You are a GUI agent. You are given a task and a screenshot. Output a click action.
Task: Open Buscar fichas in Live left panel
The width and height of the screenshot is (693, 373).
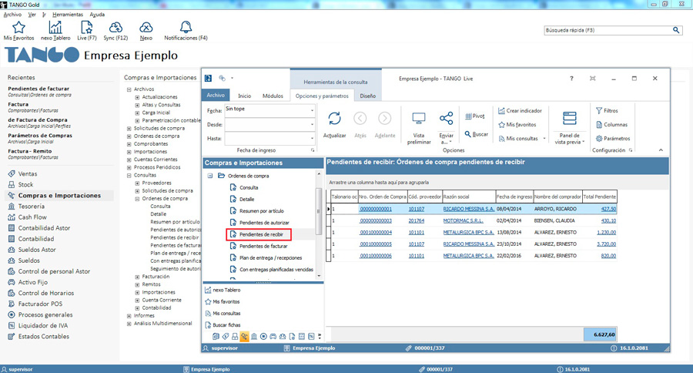tap(223, 324)
